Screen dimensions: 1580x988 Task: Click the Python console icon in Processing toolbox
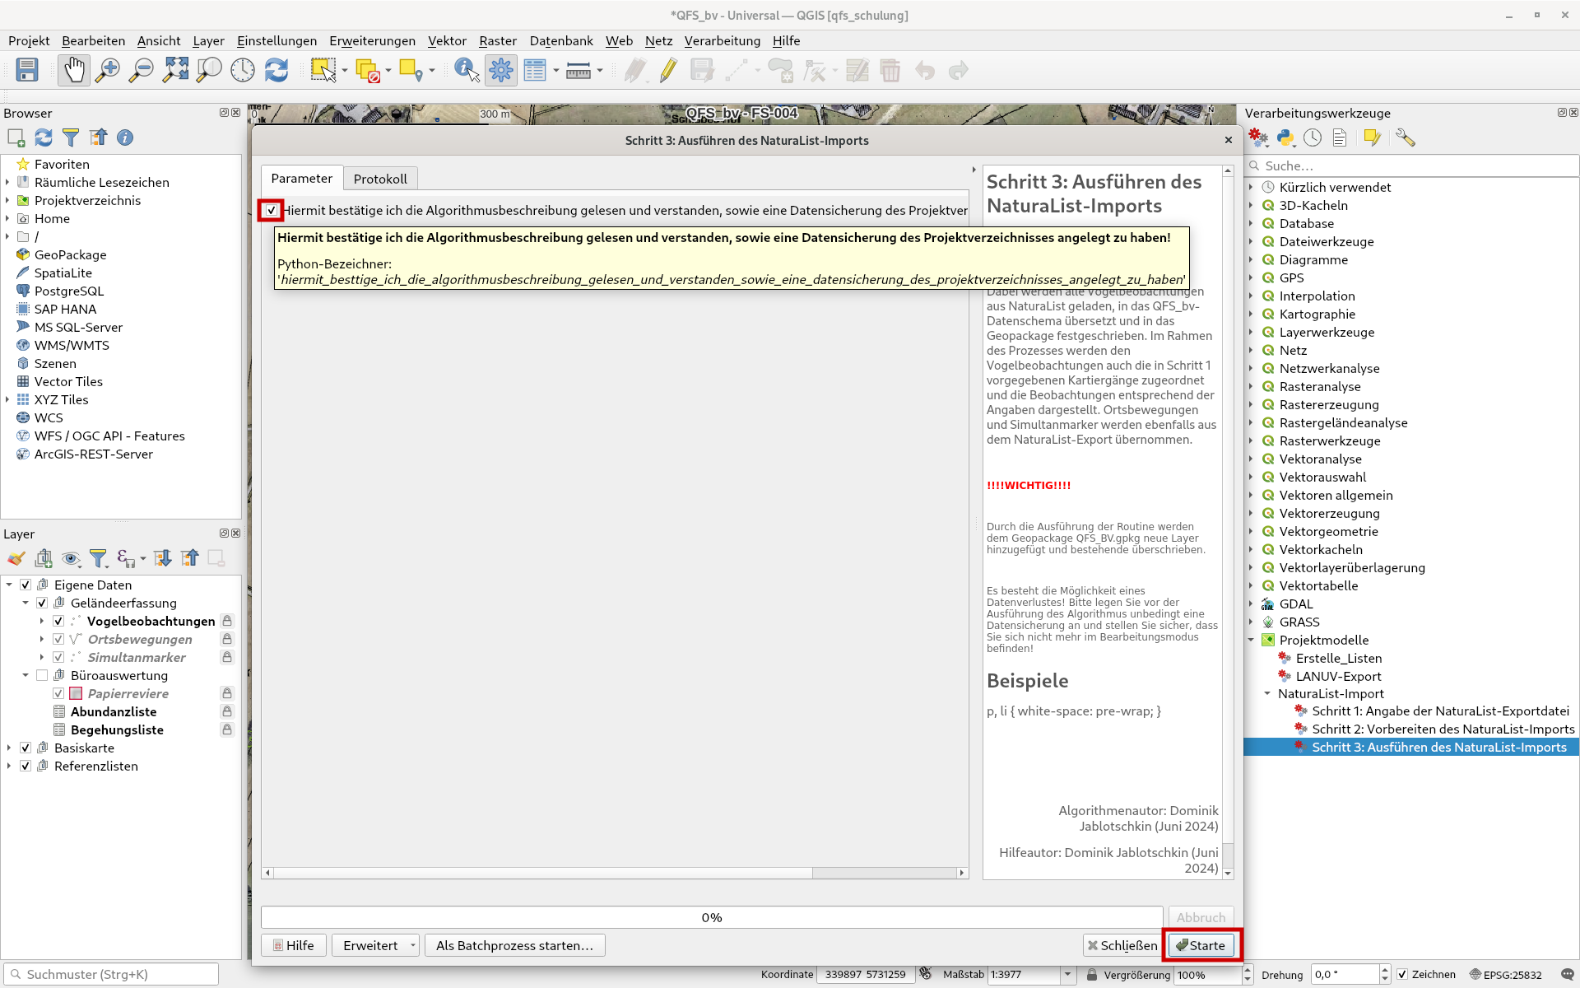(1285, 138)
